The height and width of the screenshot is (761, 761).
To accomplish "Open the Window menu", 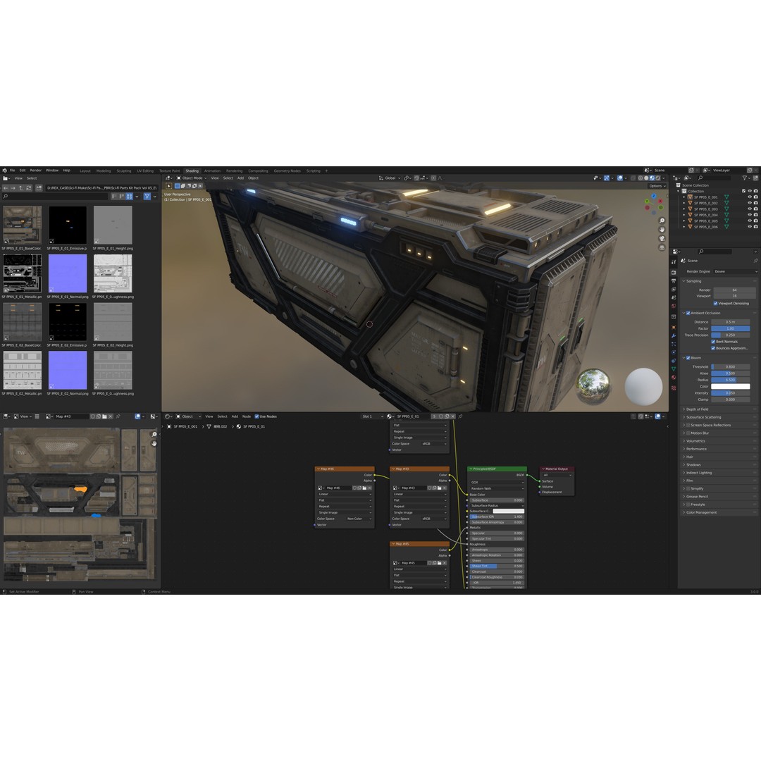I will click(x=52, y=171).
